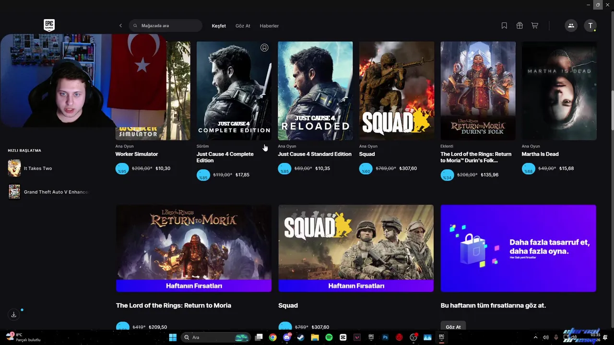Click Just Cause 4 Standard Edition title

(315, 154)
